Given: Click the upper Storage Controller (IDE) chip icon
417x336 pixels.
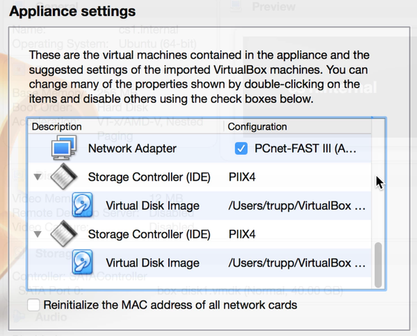Looking at the screenshot, I should (x=65, y=177).
